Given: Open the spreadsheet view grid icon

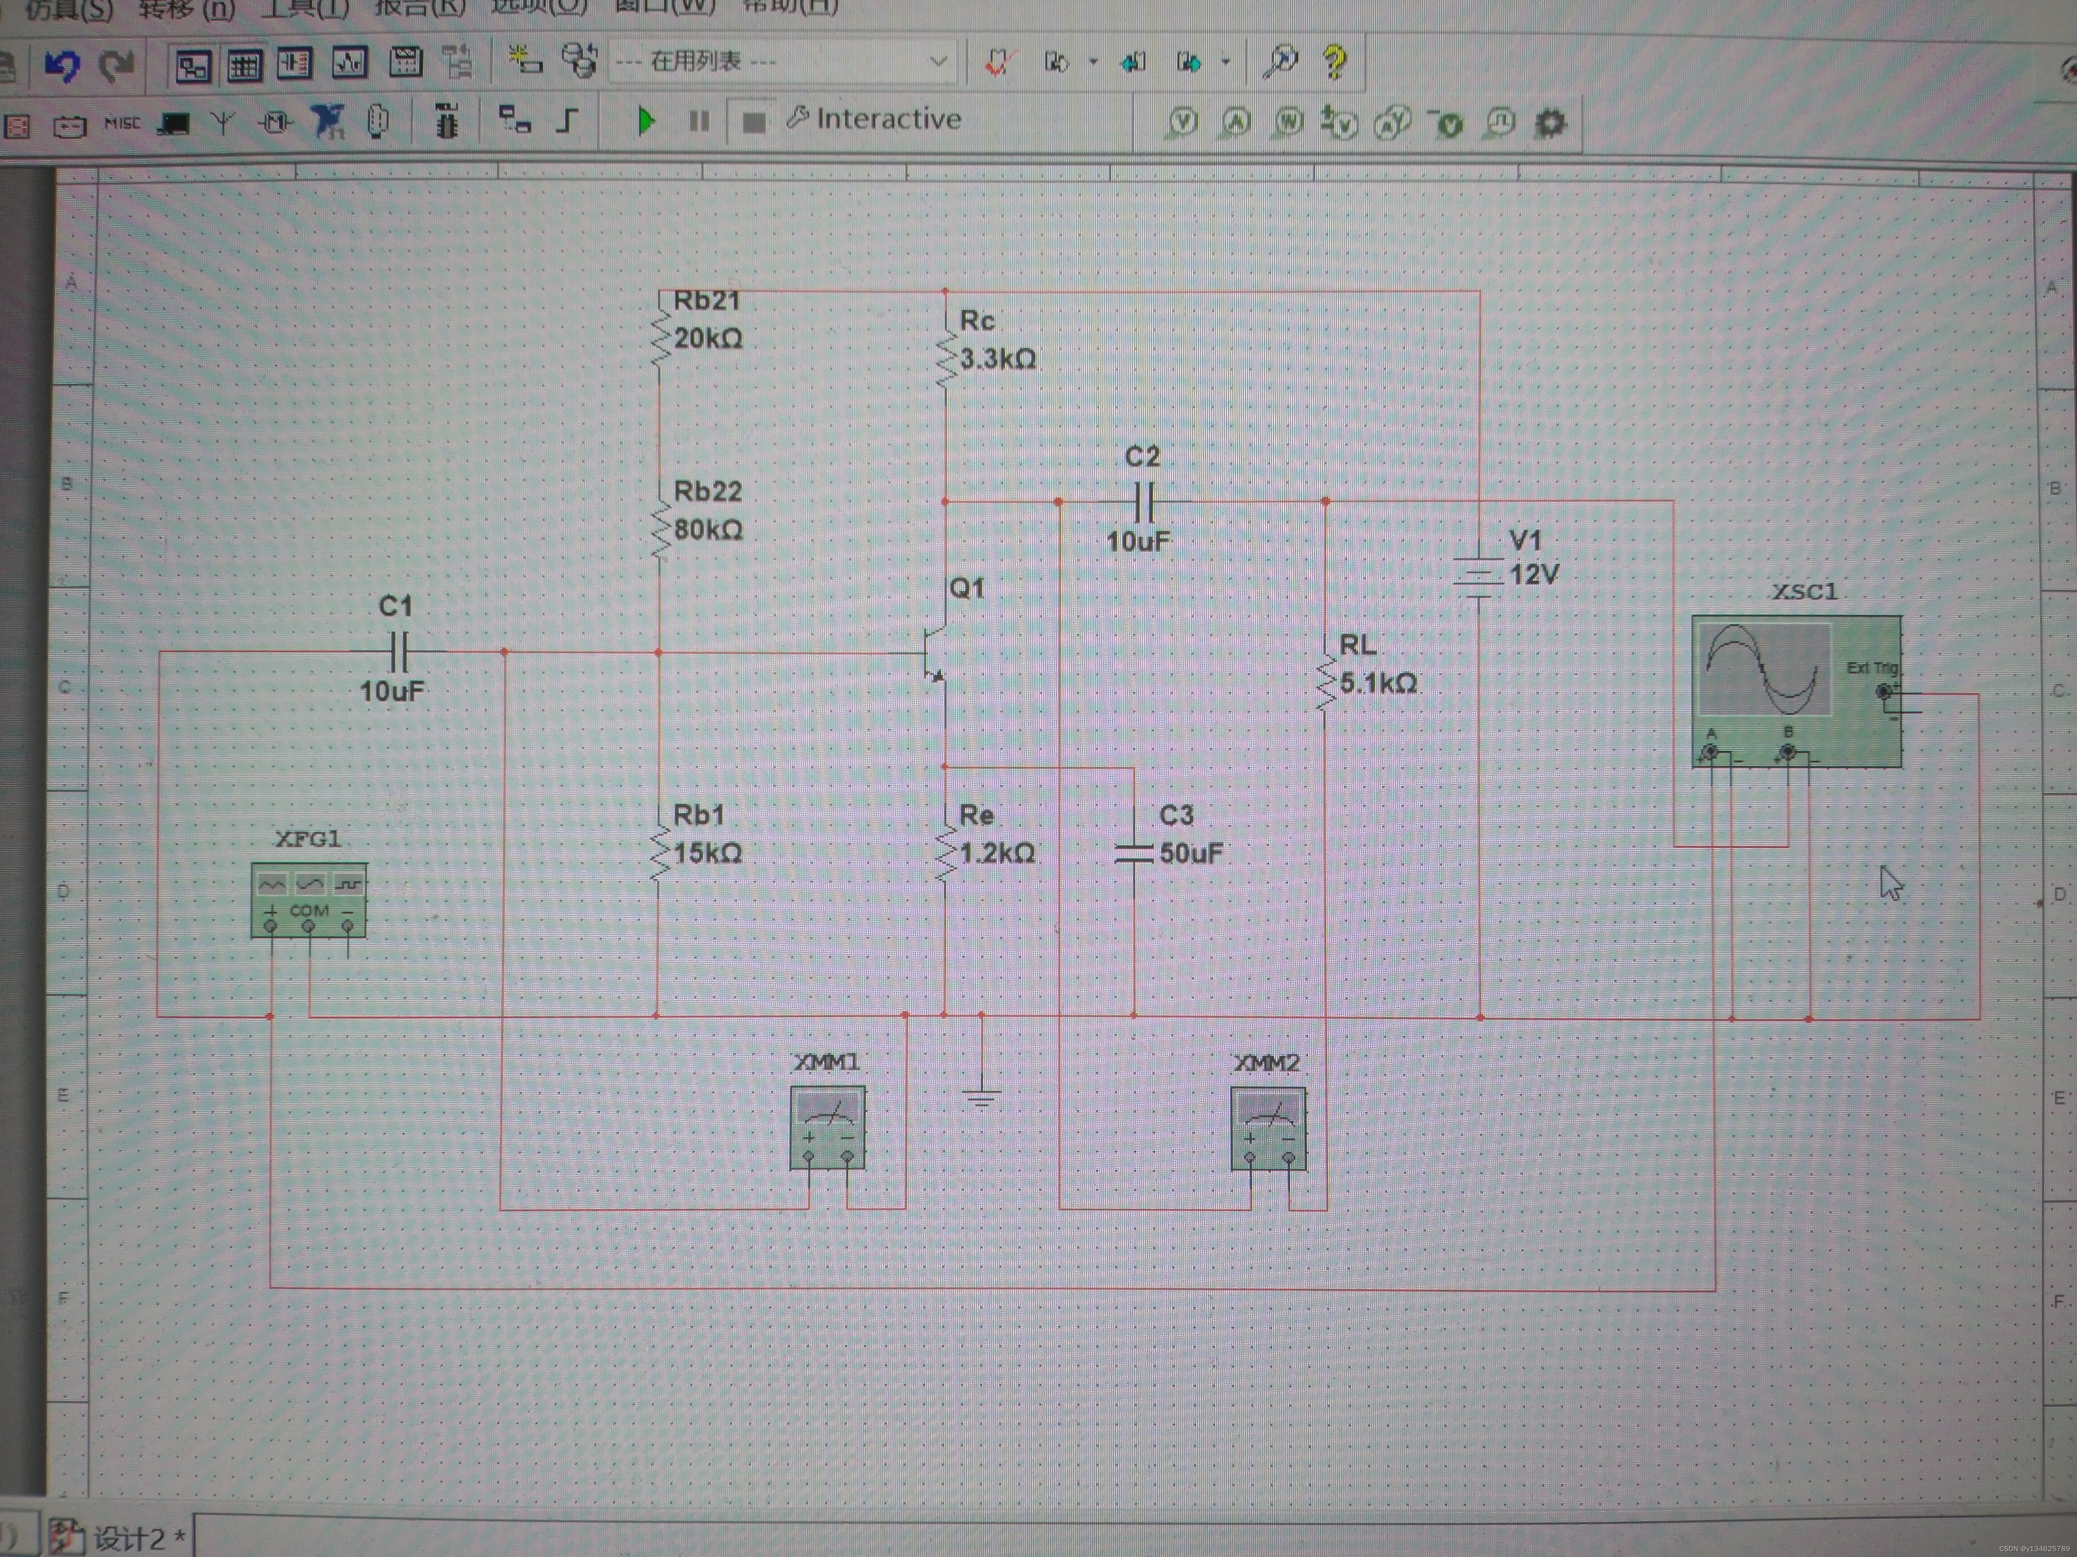Looking at the screenshot, I should [x=244, y=66].
